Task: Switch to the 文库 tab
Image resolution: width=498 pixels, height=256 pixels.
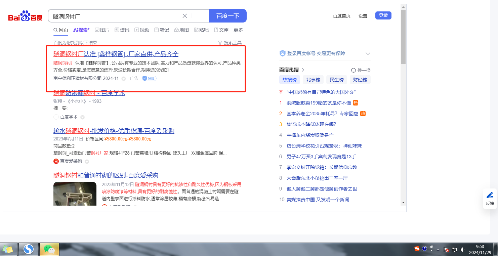Action: pos(221,30)
